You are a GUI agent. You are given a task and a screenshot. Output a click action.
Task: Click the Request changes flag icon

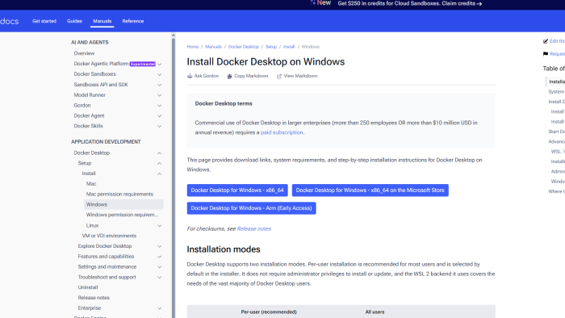tap(546, 54)
